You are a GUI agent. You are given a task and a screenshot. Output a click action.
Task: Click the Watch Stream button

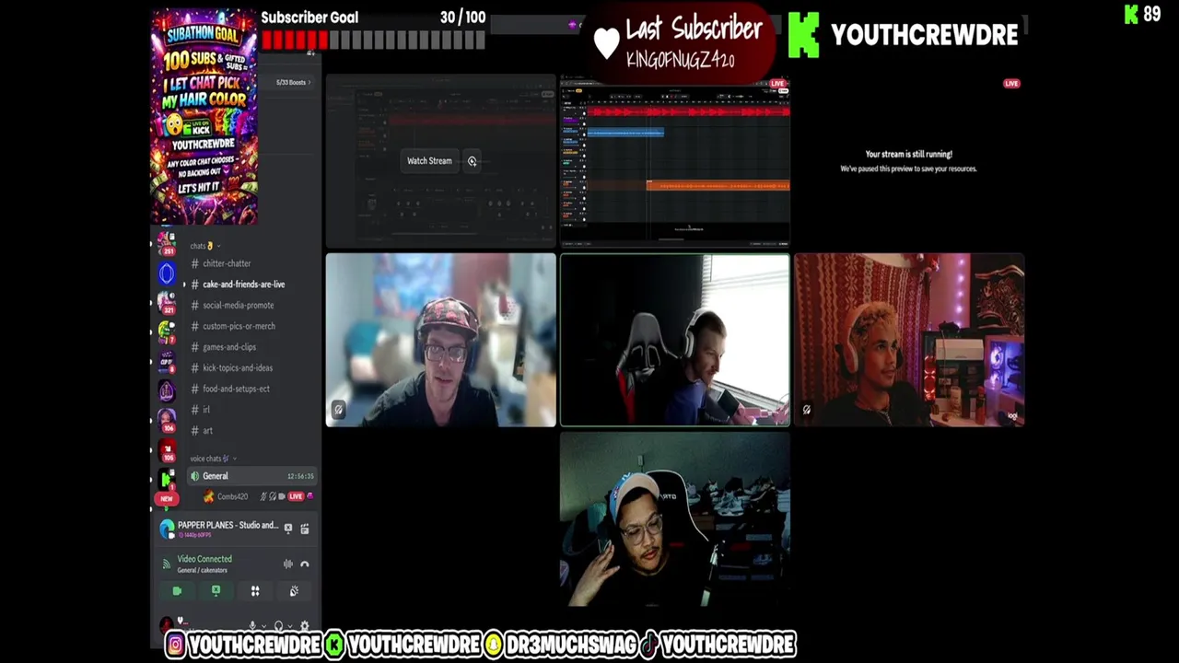point(430,161)
